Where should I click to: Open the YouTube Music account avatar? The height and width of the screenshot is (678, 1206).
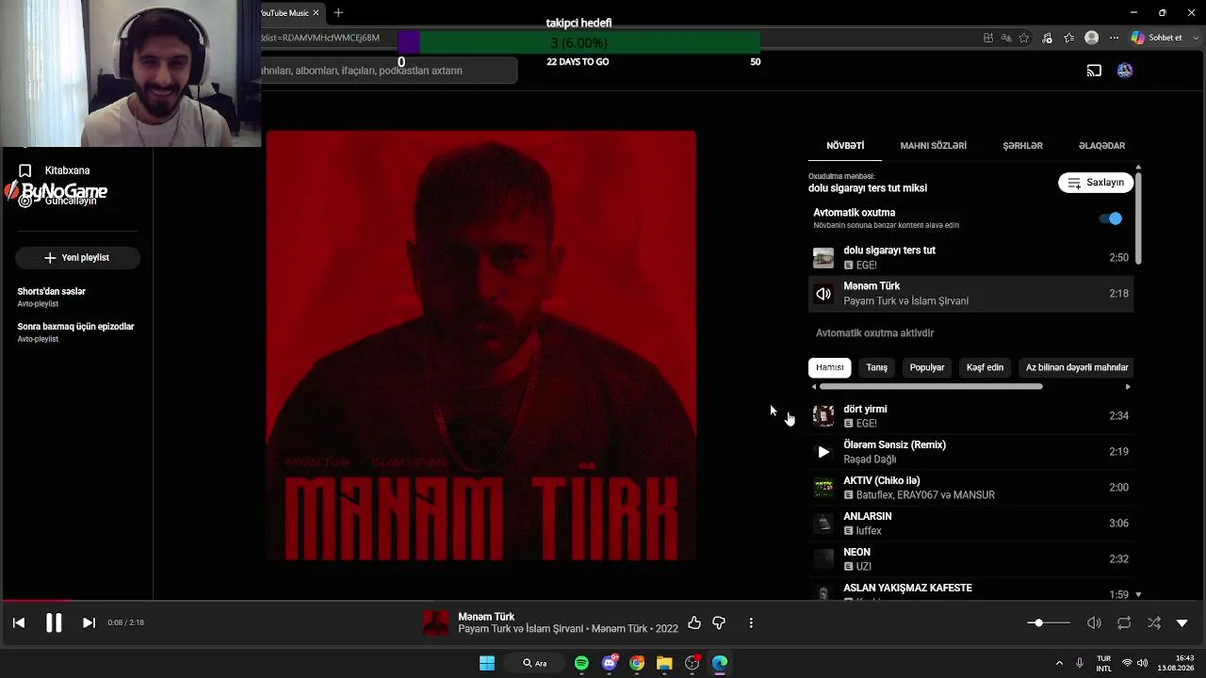pos(1125,71)
